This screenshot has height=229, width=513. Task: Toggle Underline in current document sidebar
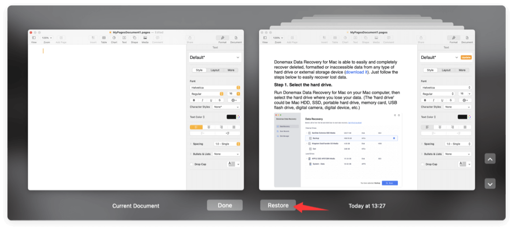[211, 100]
